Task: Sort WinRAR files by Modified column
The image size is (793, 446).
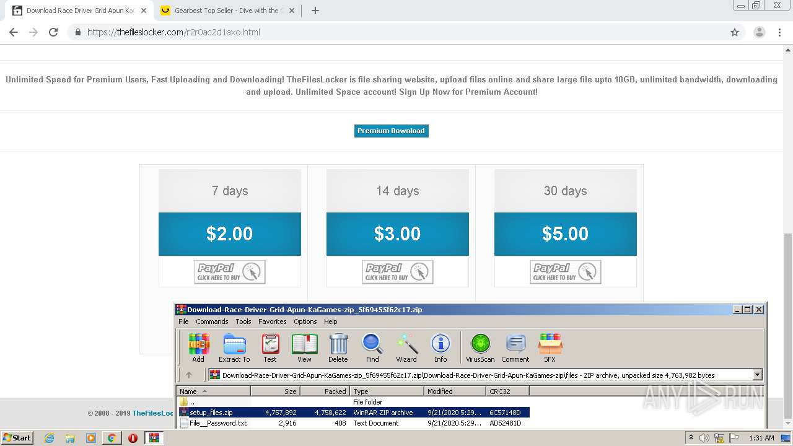Action: (x=455, y=391)
